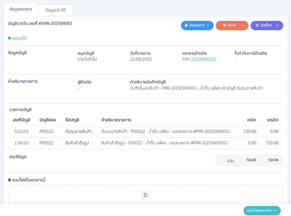This screenshot has width=291, height=216.
Task: Open the พิมพ์ dropdown arrow
Action: pyautogui.click(x=242, y=26)
